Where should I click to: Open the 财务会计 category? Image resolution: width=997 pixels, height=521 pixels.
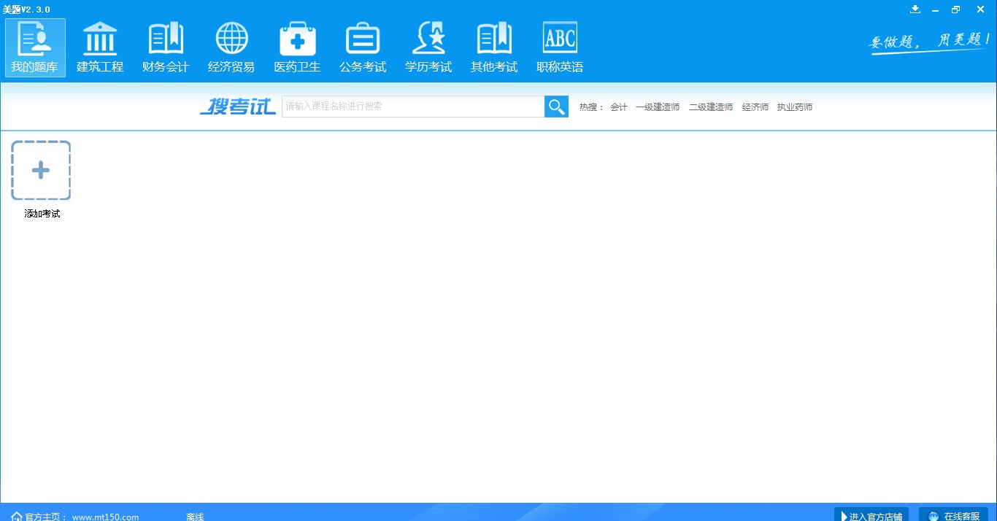(166, 47)
